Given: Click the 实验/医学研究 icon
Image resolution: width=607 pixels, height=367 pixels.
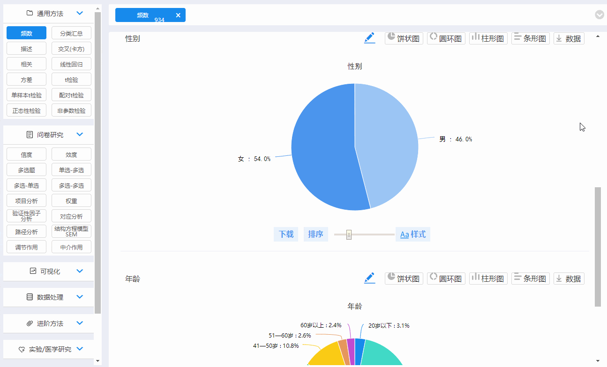Looking at the screenshot, I should click(22, 349).
